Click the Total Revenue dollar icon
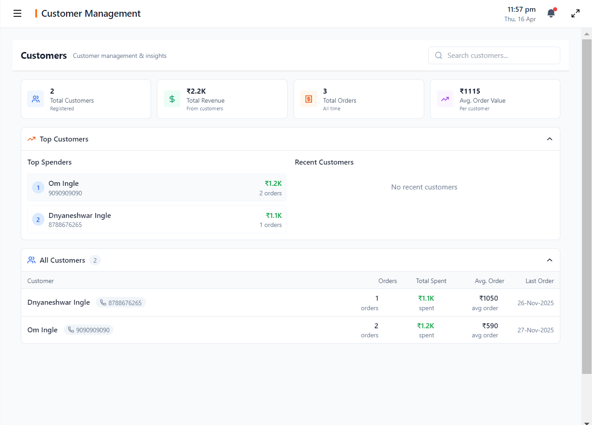 tap(172, 99)
